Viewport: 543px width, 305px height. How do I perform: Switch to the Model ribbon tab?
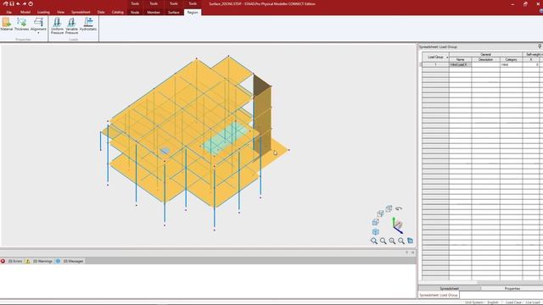point(25,12)
